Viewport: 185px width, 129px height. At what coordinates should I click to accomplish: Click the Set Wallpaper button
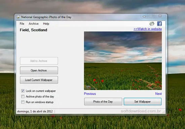point(143,101)
